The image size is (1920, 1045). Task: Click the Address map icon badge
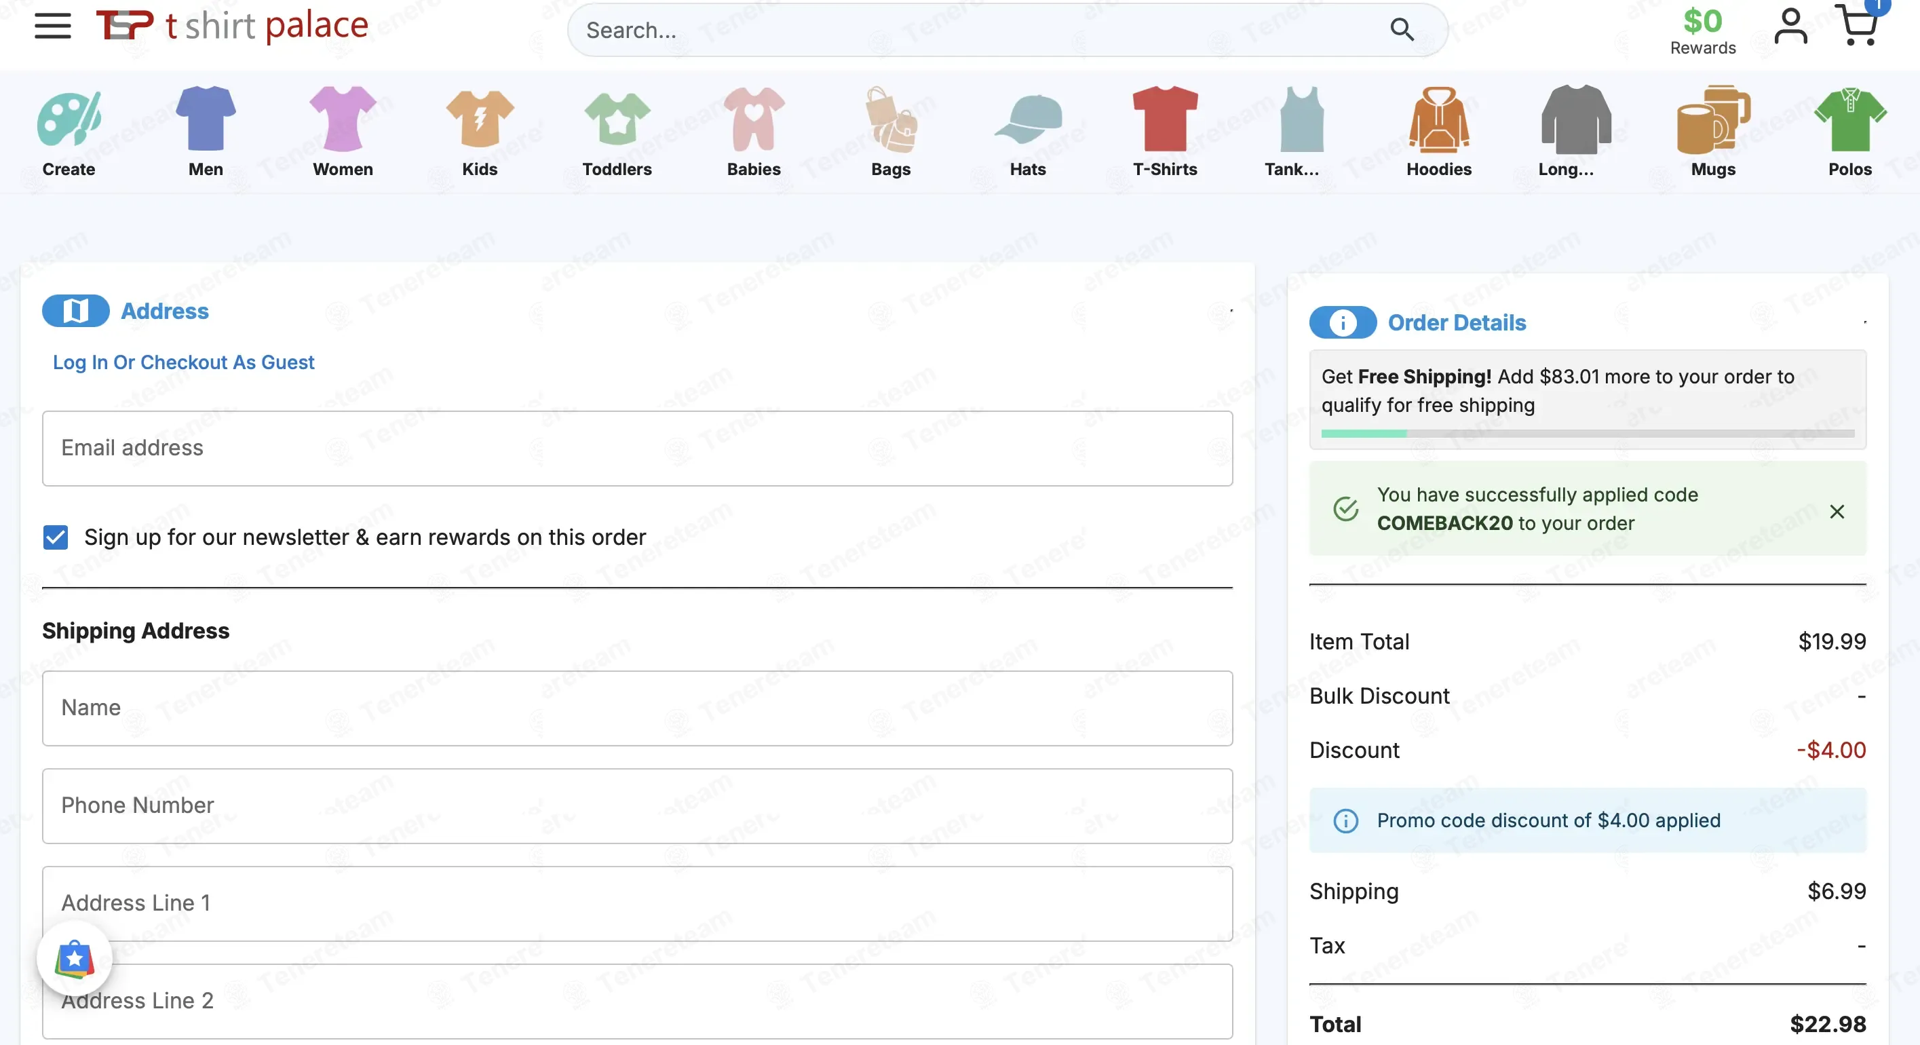(75, 311)
